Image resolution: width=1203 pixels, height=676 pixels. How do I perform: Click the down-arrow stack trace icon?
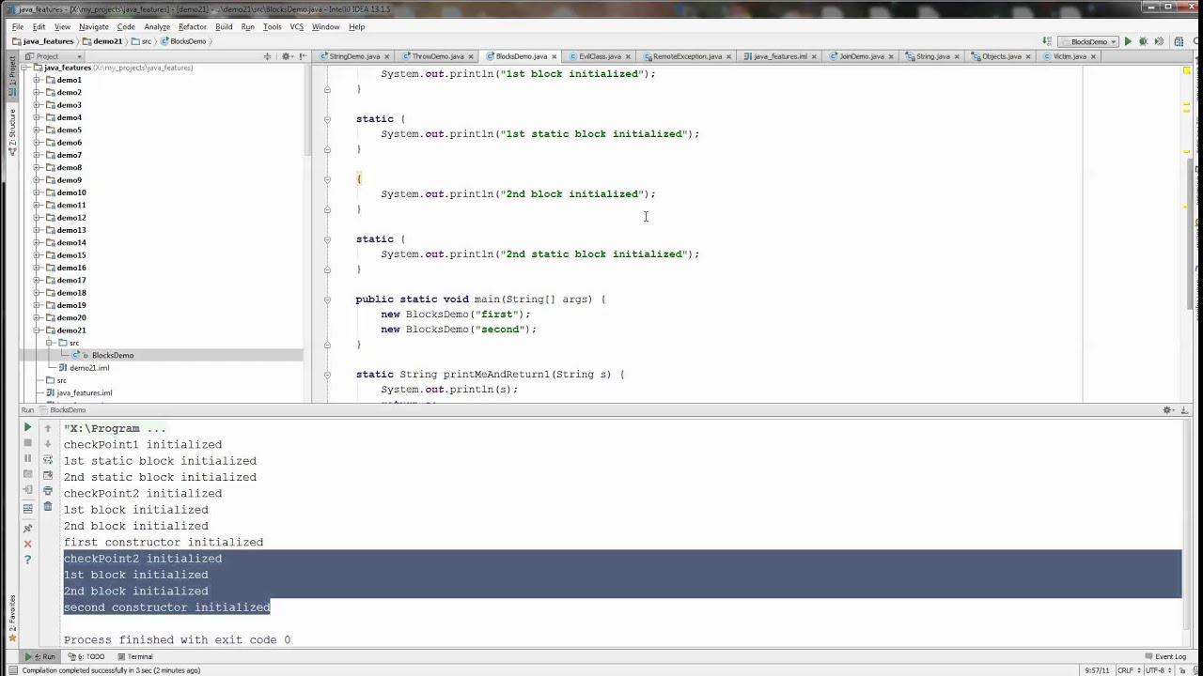tap(48, 443)
